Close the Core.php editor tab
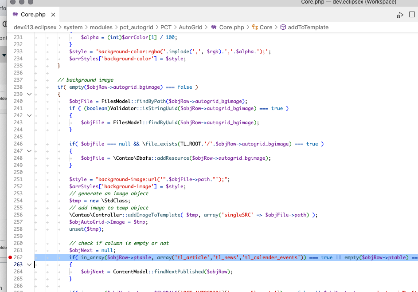 click(x=54, y=15)
